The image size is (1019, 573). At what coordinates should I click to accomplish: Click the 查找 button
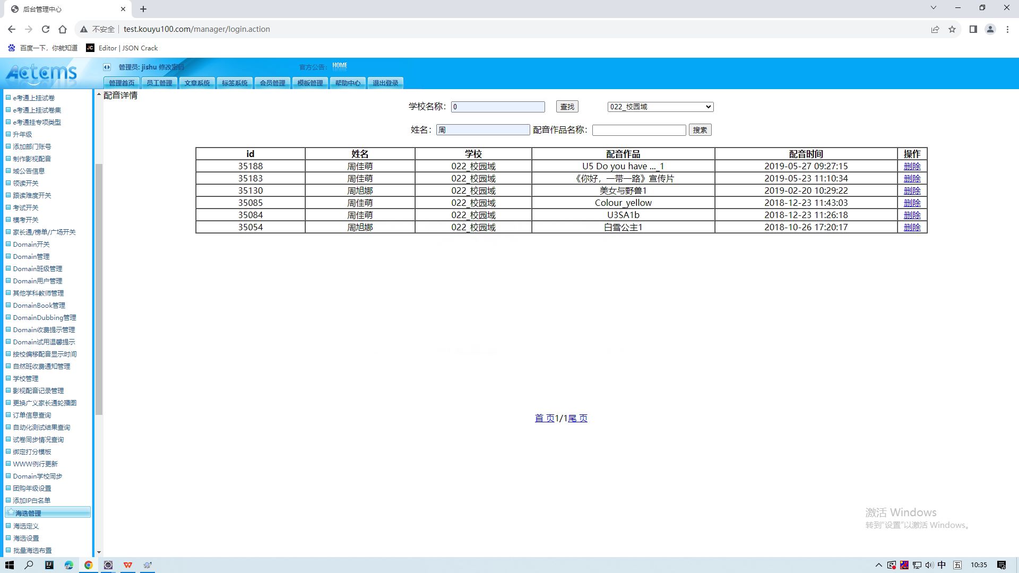tap(567, 107)
